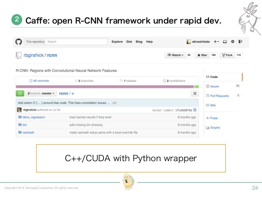The width and height of the screenshot is (262, 197).
Task: Click the Search repository input field
Action: (77, 42)
